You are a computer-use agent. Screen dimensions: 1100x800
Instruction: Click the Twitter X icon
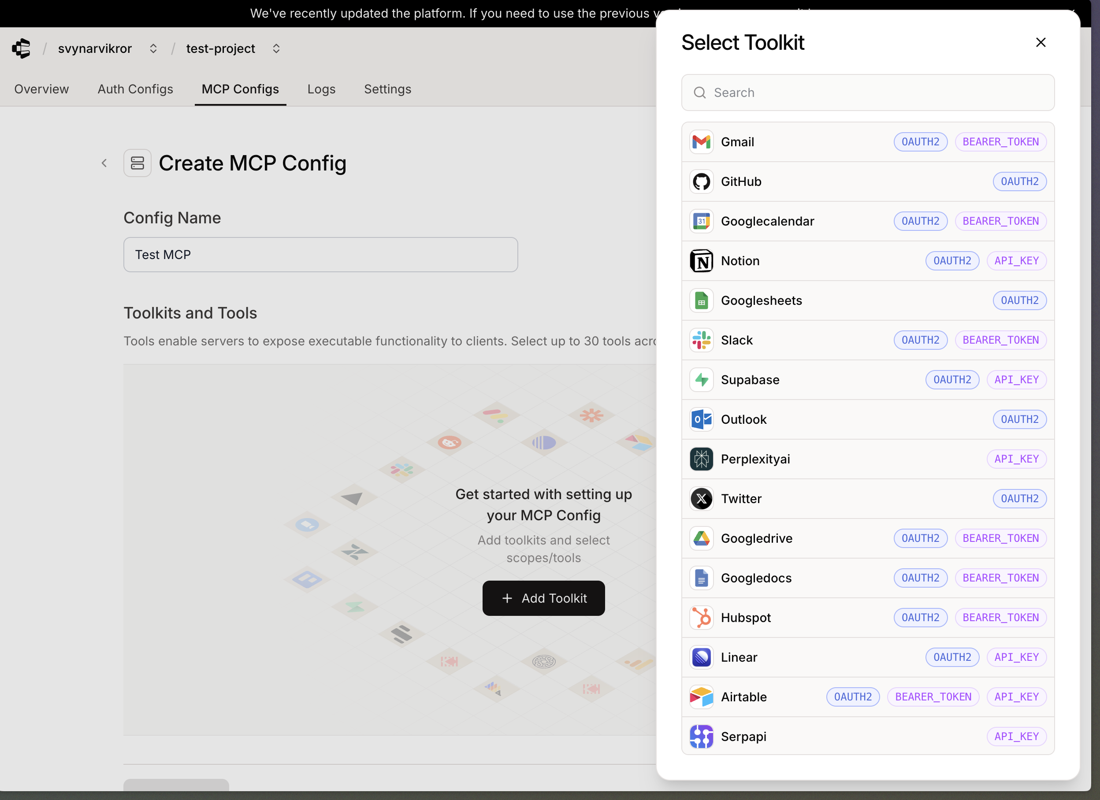[701, 499]
